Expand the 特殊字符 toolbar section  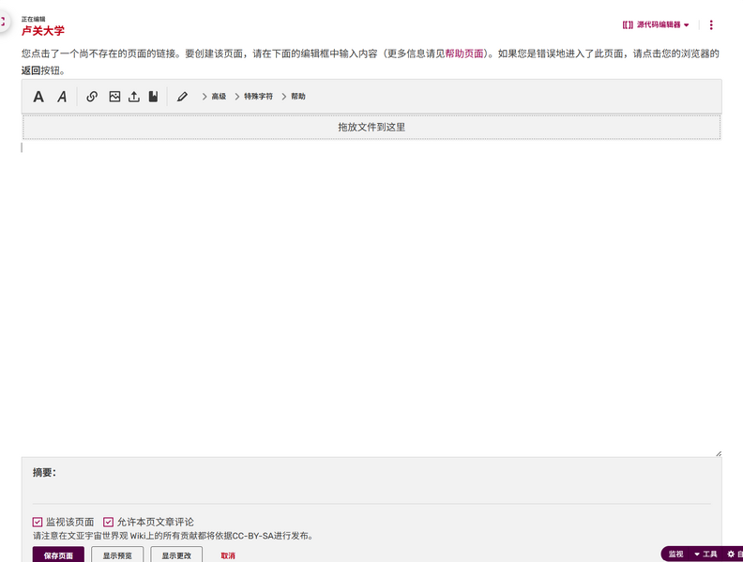tap(254, 97)
